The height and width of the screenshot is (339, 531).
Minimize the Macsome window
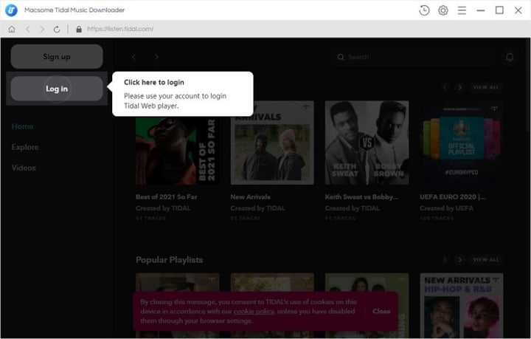[x=481, y=10]
